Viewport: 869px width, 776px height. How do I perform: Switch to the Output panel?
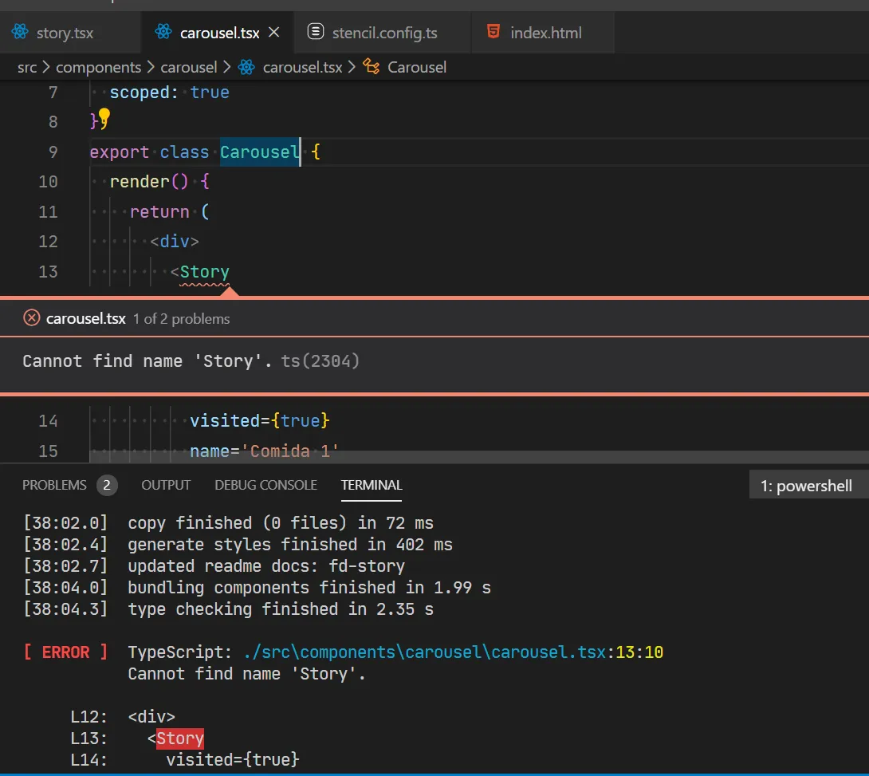[x=166, y=485]
